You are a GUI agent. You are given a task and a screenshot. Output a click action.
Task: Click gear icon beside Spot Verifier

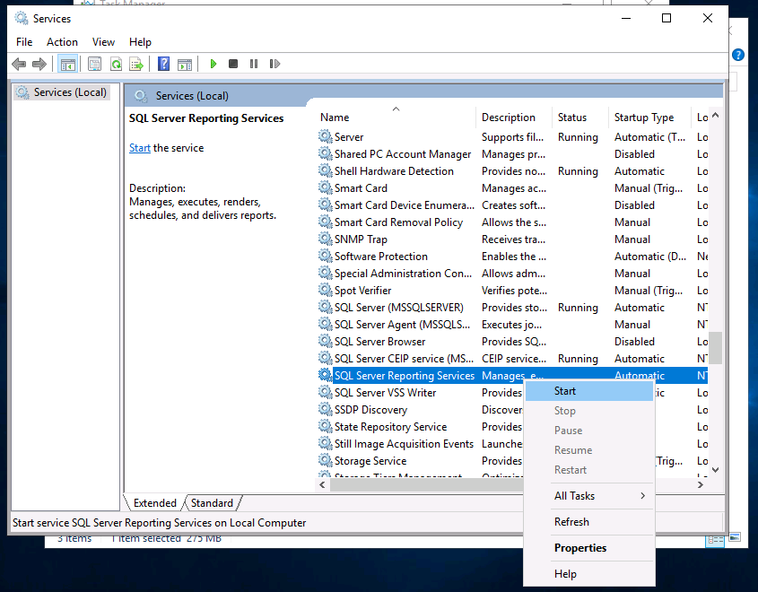325,290
